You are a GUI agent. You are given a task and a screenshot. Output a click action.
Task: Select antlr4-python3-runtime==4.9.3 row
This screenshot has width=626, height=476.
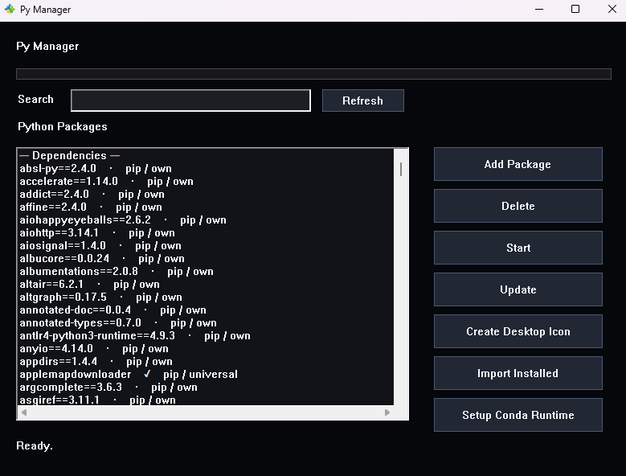pos(206,336)
